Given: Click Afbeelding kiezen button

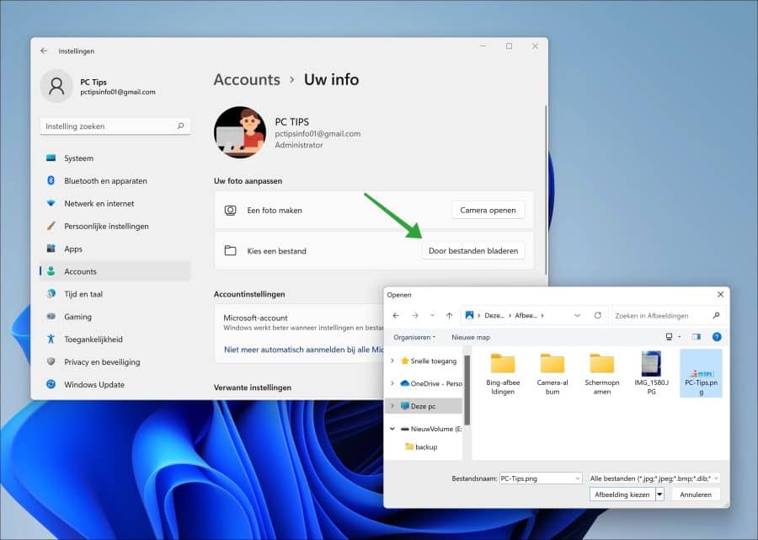Looking at the screenshot, I should coord(622,495).
